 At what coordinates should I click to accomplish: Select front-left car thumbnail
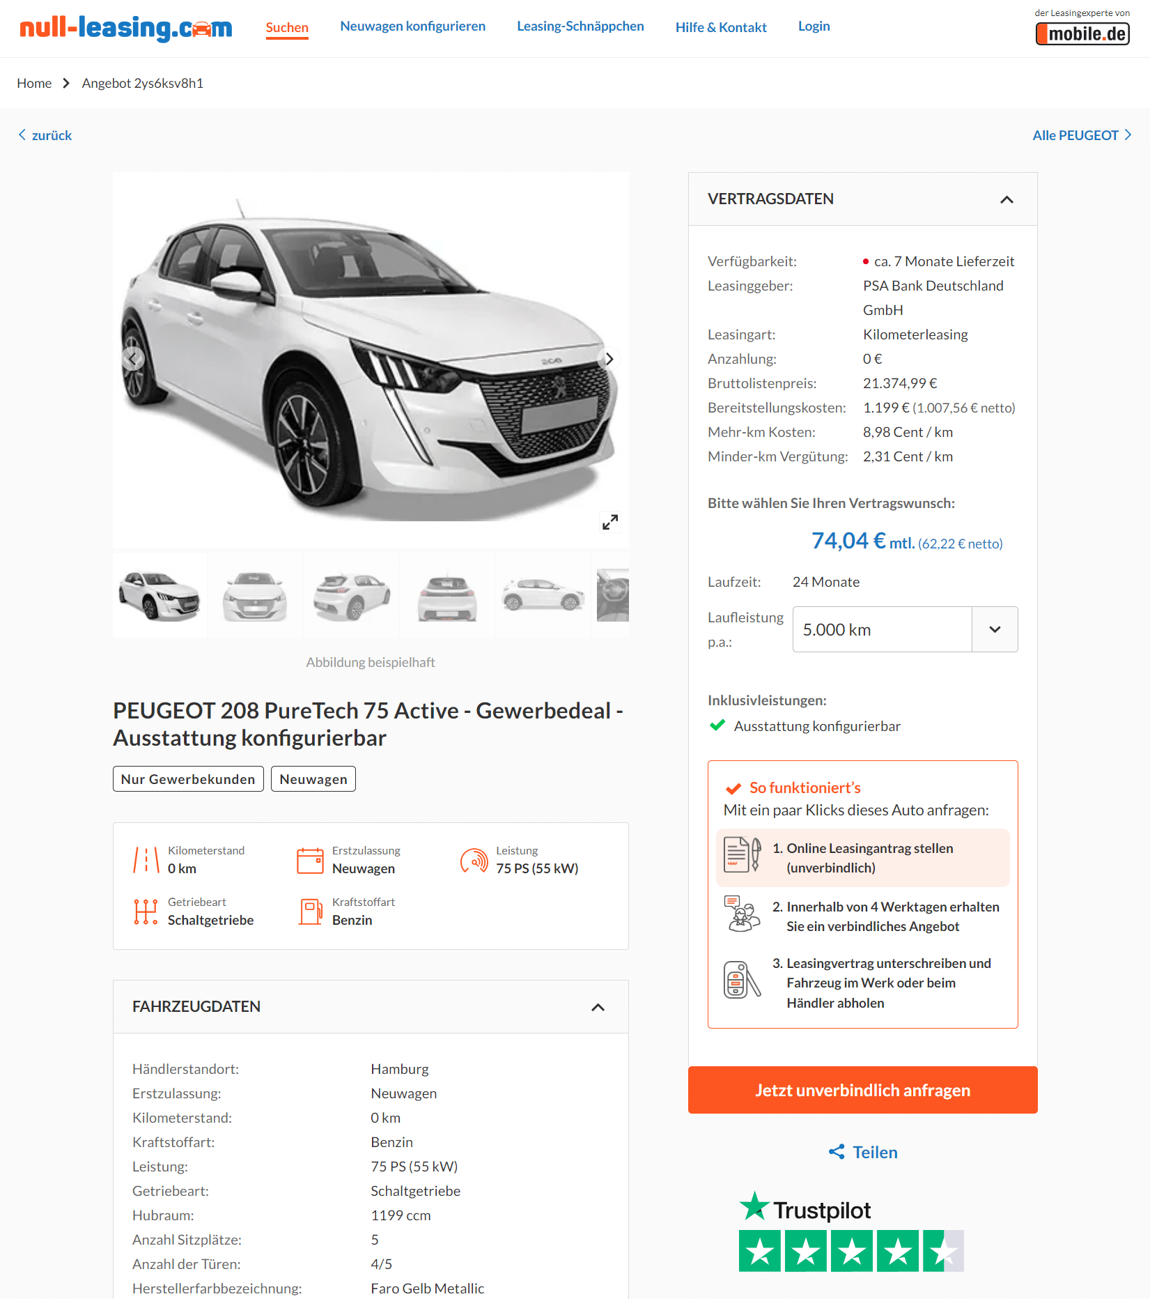click(160, 596)
